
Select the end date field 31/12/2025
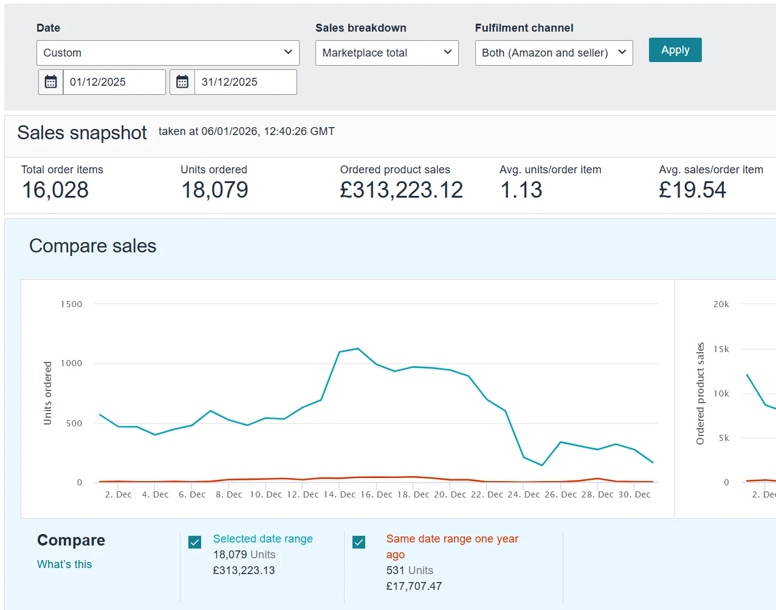pyautogui.click(x=246, y=82)
